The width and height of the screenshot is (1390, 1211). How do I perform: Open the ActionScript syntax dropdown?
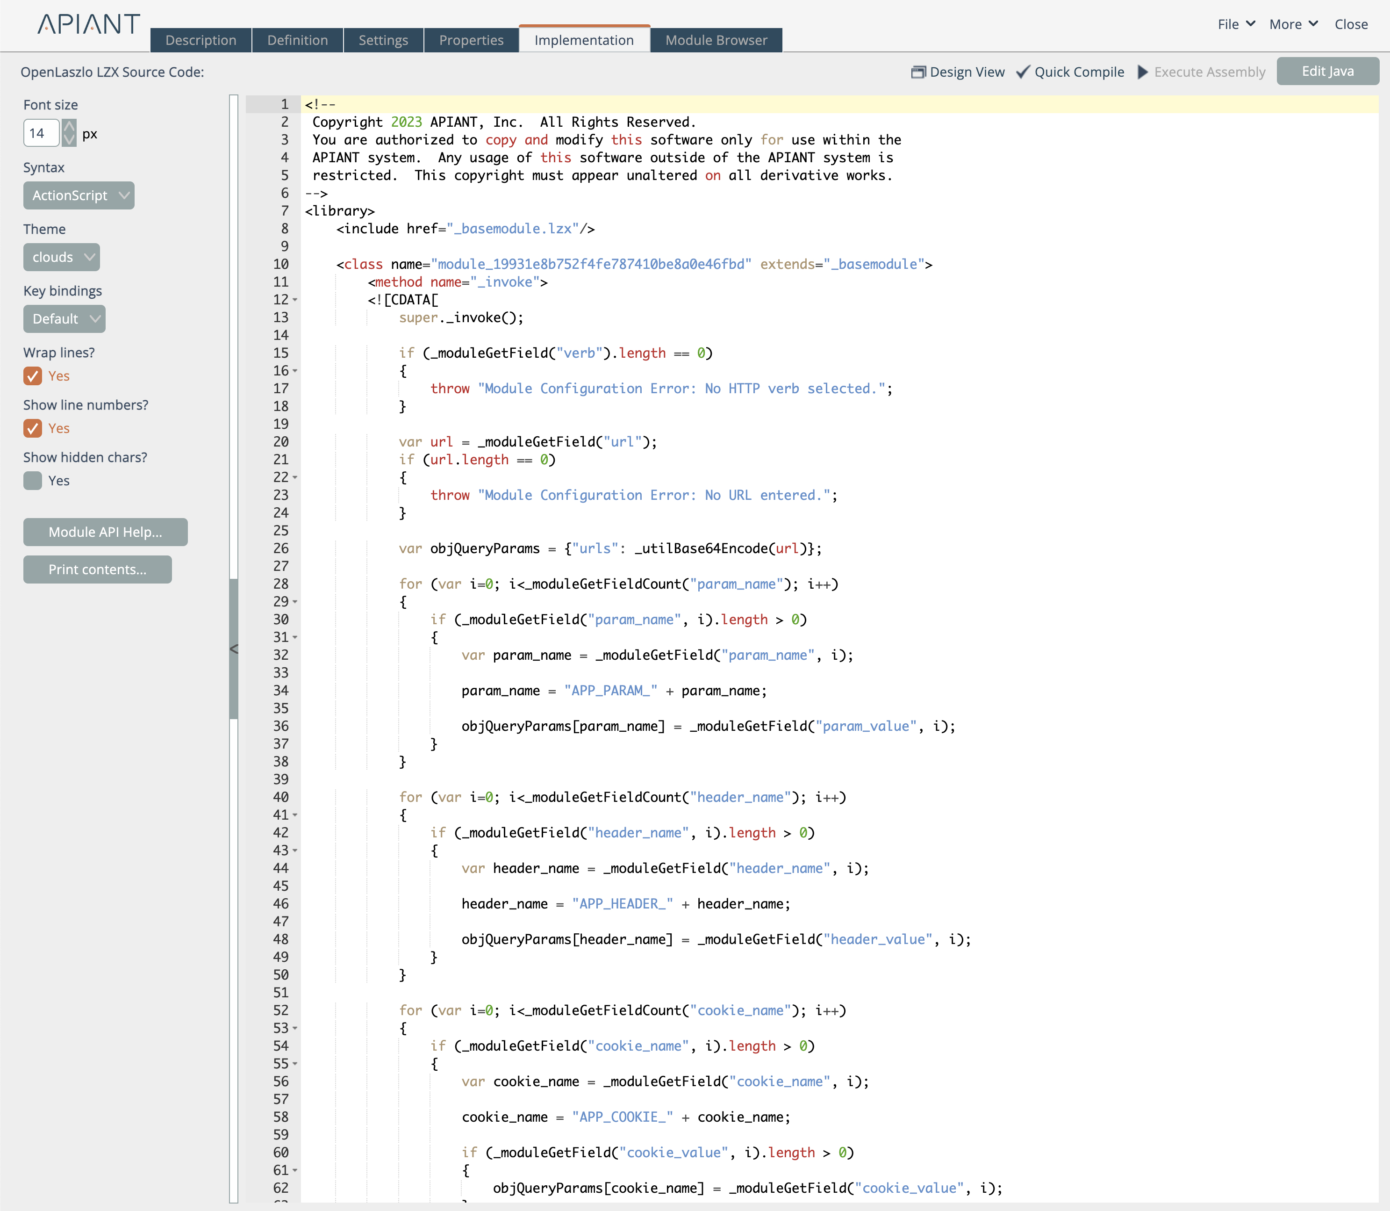pos(79,195)
